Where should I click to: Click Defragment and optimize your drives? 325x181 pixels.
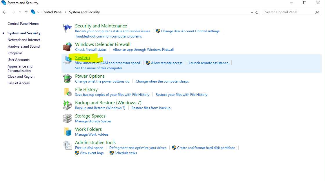[x=138, y=148]
